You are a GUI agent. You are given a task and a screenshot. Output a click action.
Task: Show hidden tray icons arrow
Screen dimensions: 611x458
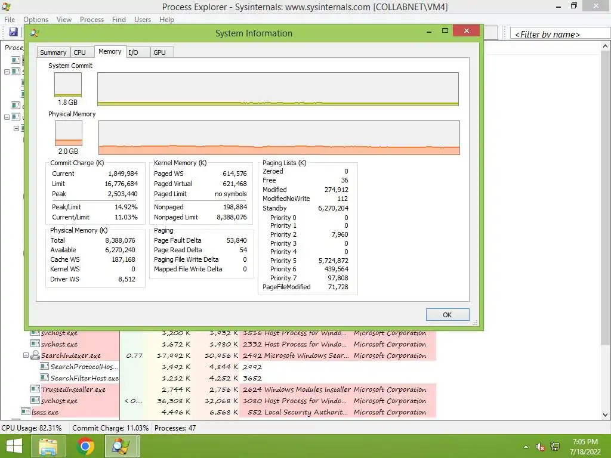pyautogui.click(x=526, y=447)
